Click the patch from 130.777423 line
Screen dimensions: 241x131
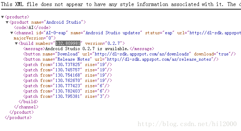point(66,86)
